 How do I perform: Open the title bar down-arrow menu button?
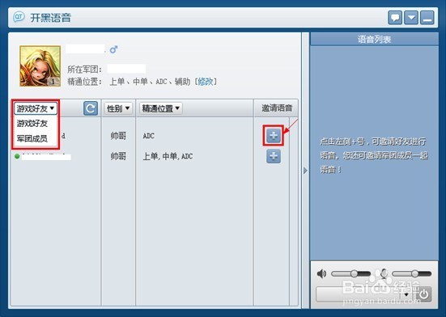point(411,18)
